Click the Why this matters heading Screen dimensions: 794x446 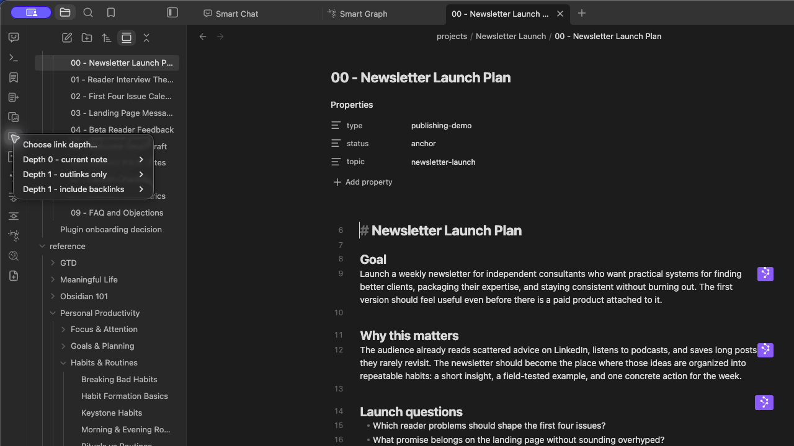pos(409,336)
